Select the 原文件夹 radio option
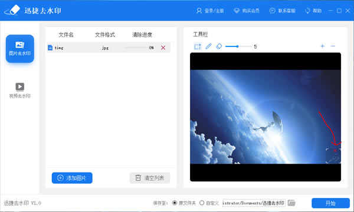 point(175,203)
